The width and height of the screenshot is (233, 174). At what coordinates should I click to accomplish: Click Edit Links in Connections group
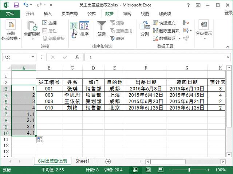[x=54, y=39]
